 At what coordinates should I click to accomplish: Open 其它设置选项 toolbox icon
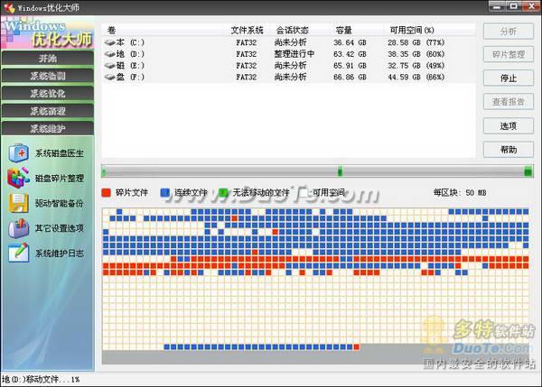[19, 228]
